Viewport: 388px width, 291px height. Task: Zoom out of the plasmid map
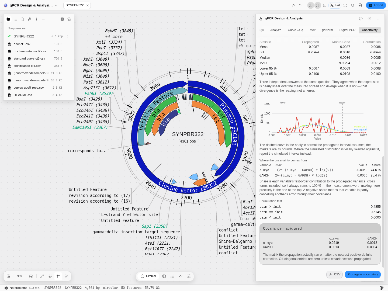click(8, 276)
